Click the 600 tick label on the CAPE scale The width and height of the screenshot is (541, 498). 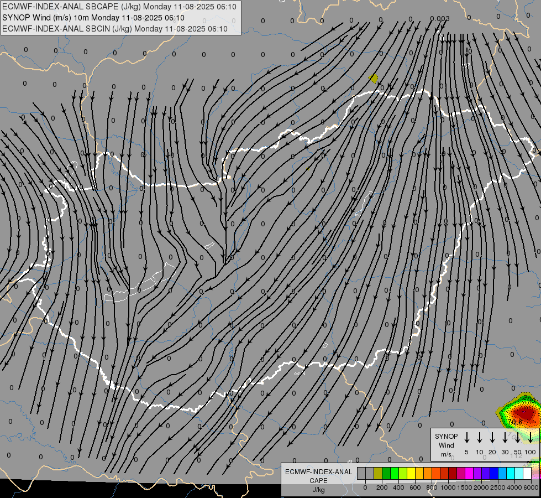point(415,487)
